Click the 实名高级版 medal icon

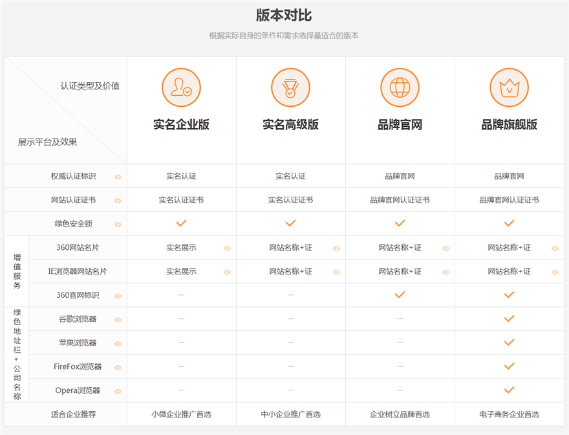click(x=291, y=87)
